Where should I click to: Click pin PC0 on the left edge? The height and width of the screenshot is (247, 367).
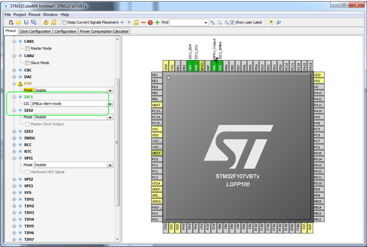pyautogui.click(x=157, y=159)
